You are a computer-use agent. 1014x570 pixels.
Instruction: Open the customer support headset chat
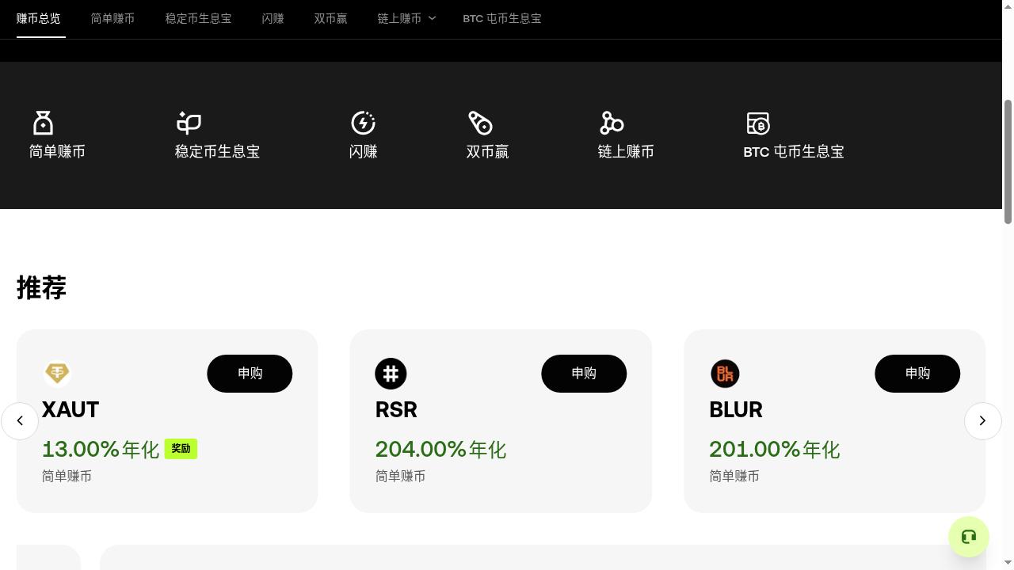969,537
